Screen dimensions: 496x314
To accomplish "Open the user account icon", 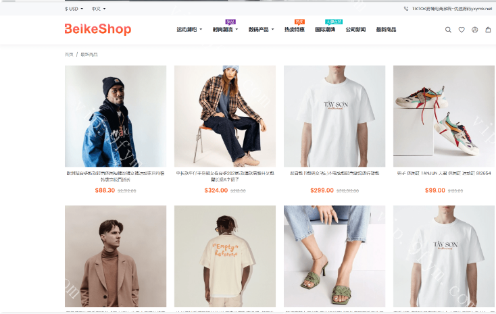I will [x=475, y=30].
